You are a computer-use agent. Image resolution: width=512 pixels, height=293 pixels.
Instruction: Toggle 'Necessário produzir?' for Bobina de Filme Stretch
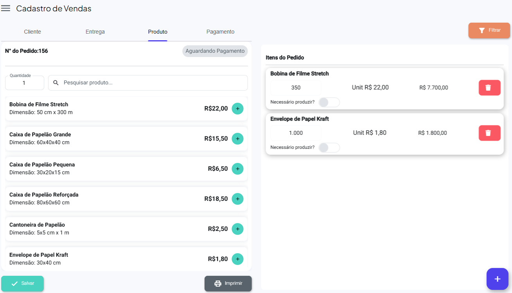(329, 102)
